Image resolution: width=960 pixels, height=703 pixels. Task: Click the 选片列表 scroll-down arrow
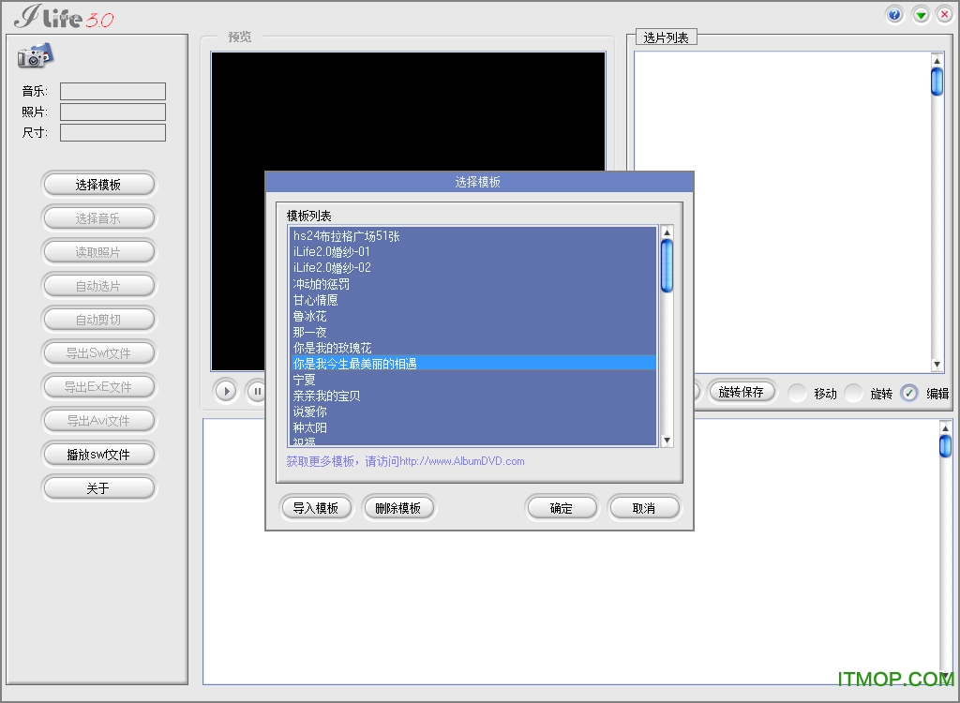click(x=937, y=365)
